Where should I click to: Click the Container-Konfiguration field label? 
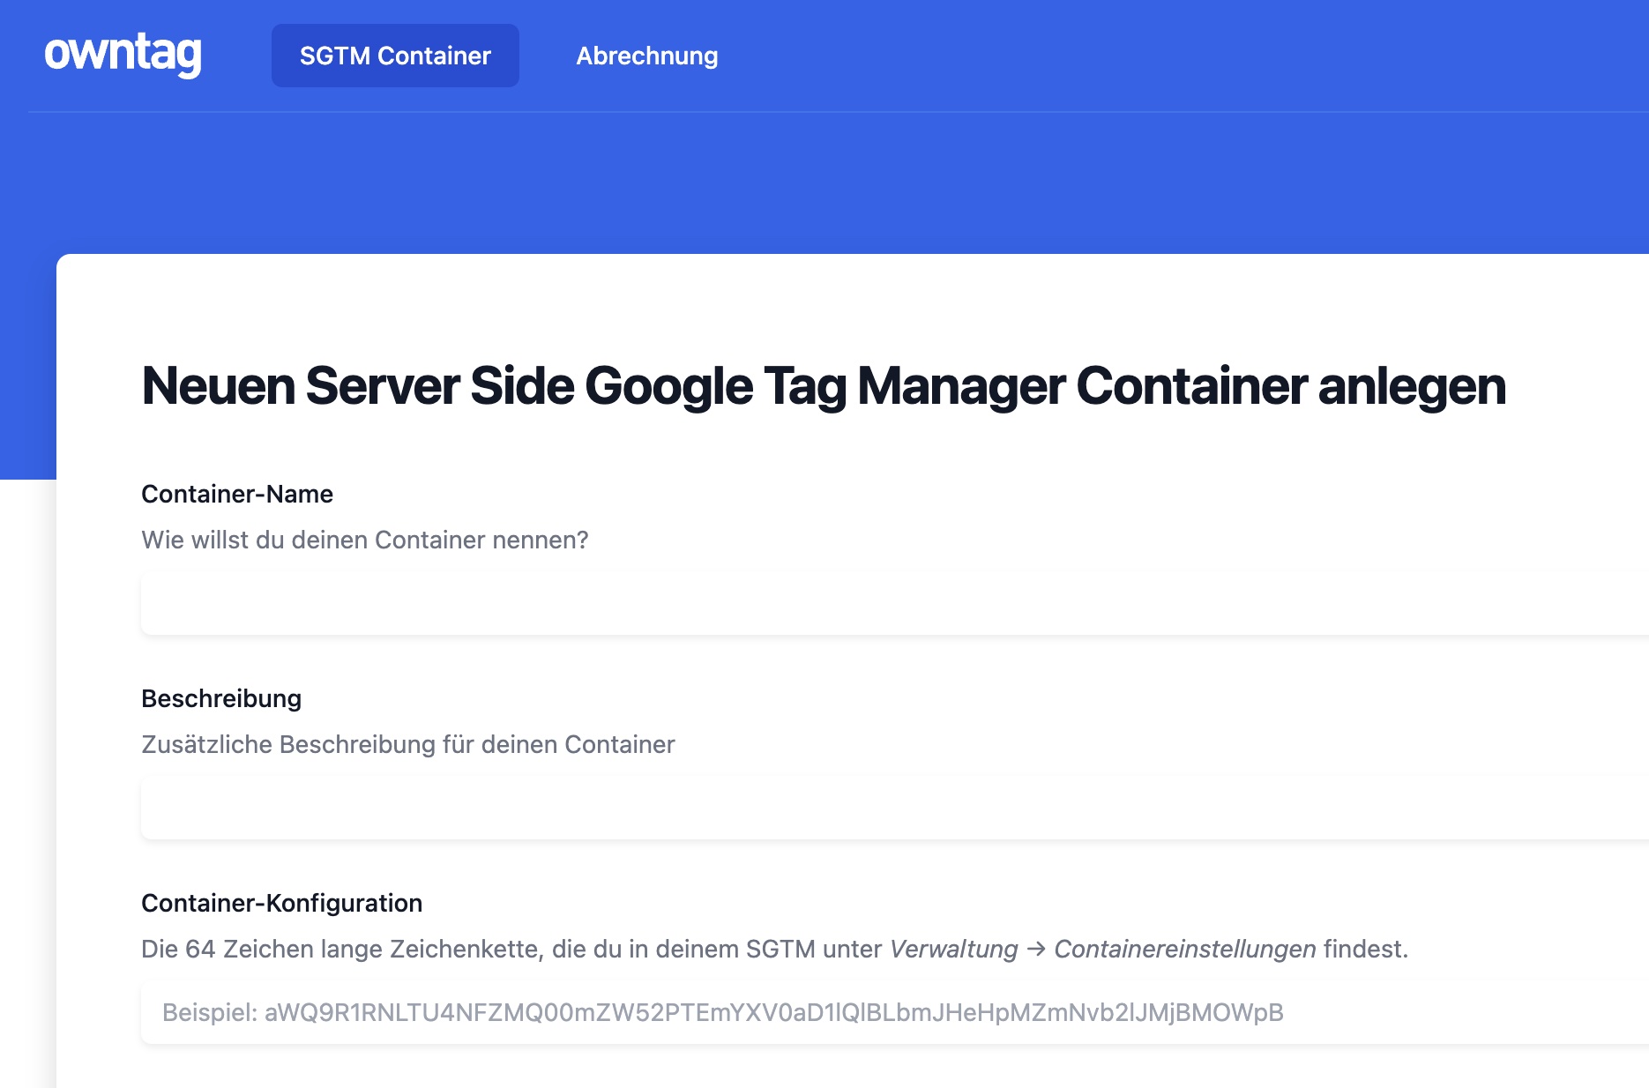point(281,903)
